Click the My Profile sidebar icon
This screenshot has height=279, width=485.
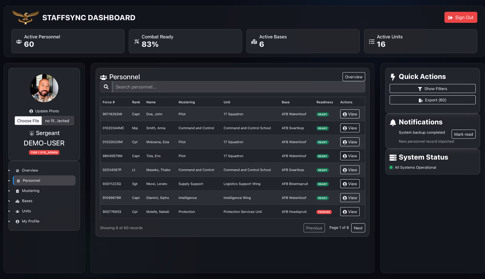tap(18, 221)
